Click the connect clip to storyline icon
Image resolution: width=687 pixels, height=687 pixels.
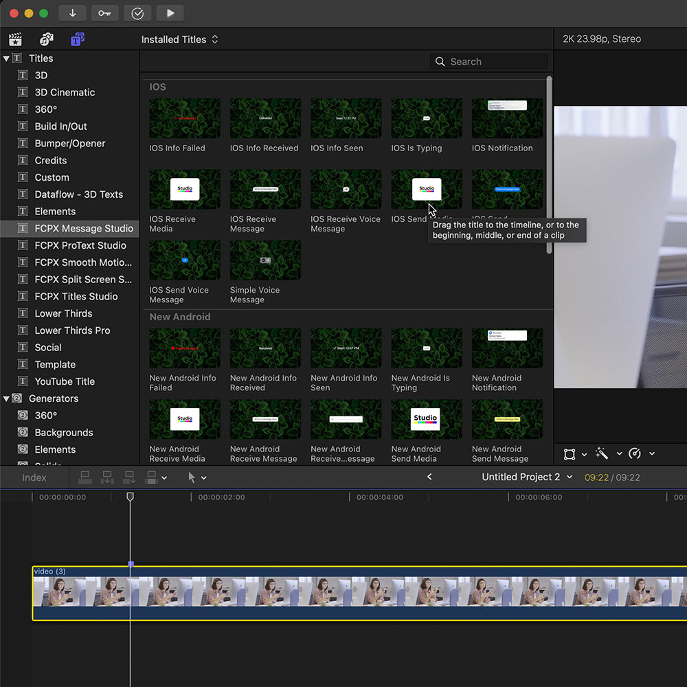point(85,477)
